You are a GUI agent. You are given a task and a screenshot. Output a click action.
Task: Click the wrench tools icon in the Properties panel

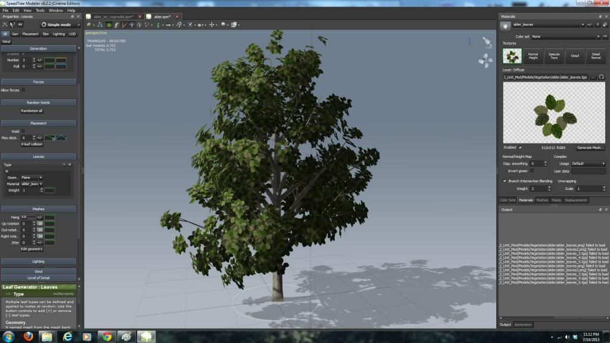[5, 25]
